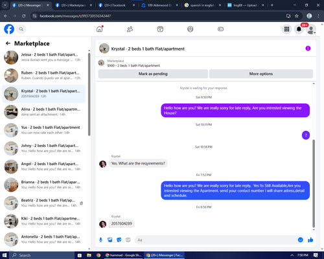Open Jeissa conversation in the list
The height and width of the screenshot is (259, 324).
click(x=43, y=57)
